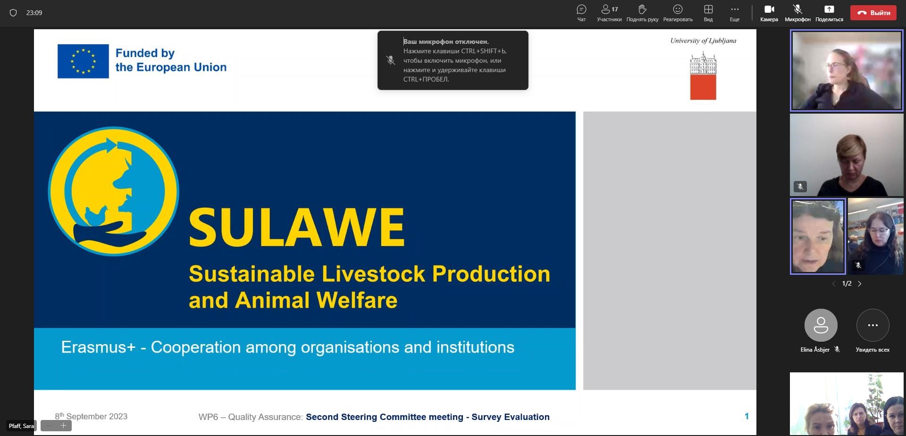
Task: Select Elina Åsbjer avatar
Action: 821,325
